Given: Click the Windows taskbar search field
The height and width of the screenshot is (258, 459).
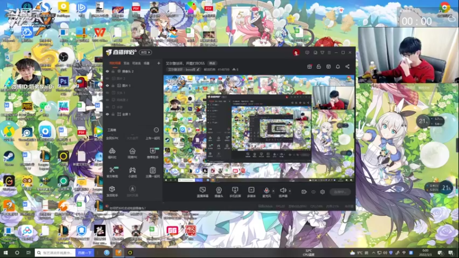Looking at the screenshot, I should coord(55,253).
